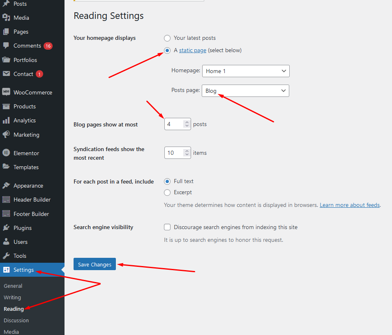The width and height of the screenshot is (392, 335).
Task: Open the Settings menu
Action: click(32, 270)
